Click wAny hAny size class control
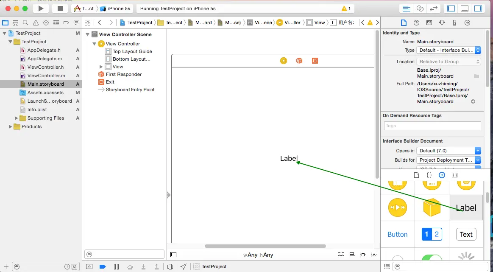The image size is (493, 272). pos(258,255)
